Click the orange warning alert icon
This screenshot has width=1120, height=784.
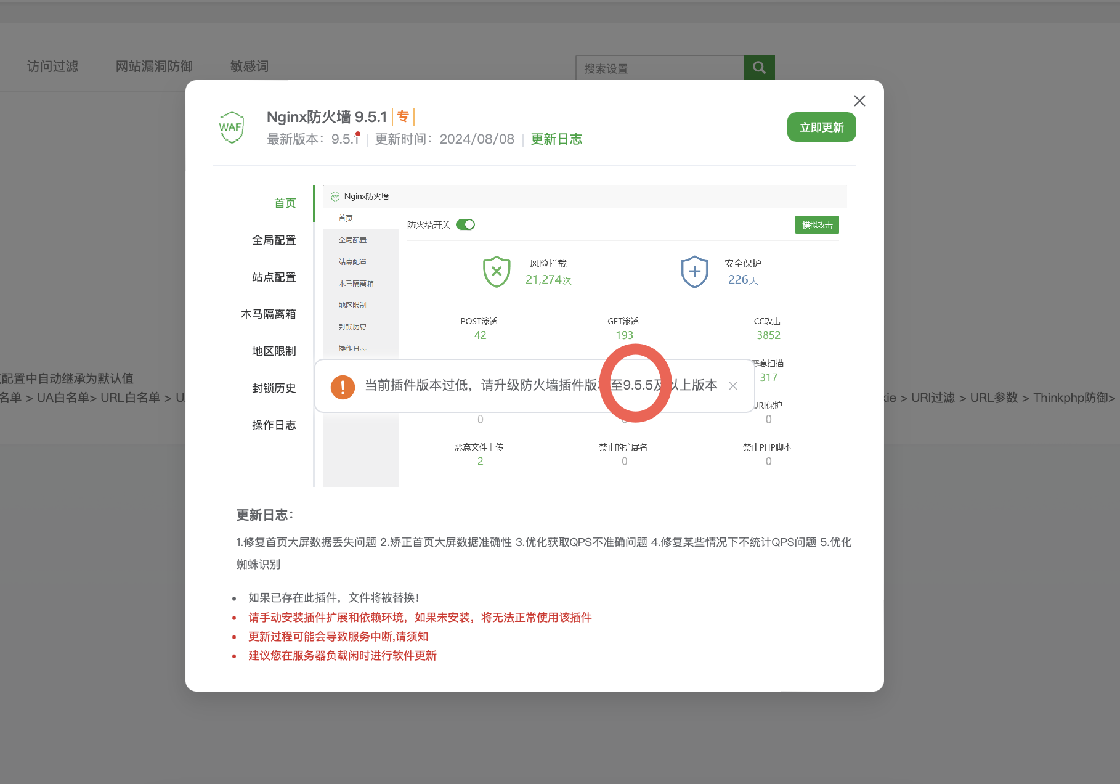[343, 386]
